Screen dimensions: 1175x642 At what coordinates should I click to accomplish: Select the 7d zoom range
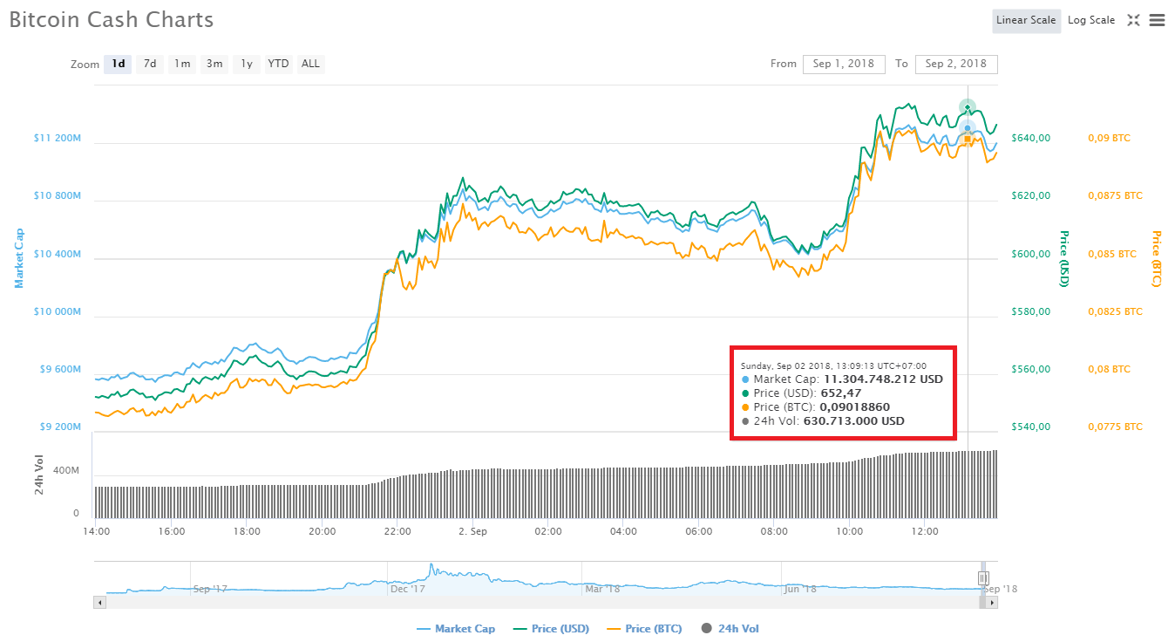150,64
